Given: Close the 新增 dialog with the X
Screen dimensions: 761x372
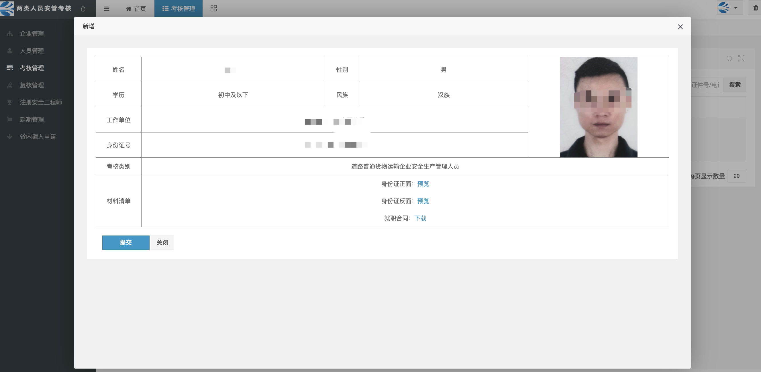Looking at the screenshot, I should [680, 27].
